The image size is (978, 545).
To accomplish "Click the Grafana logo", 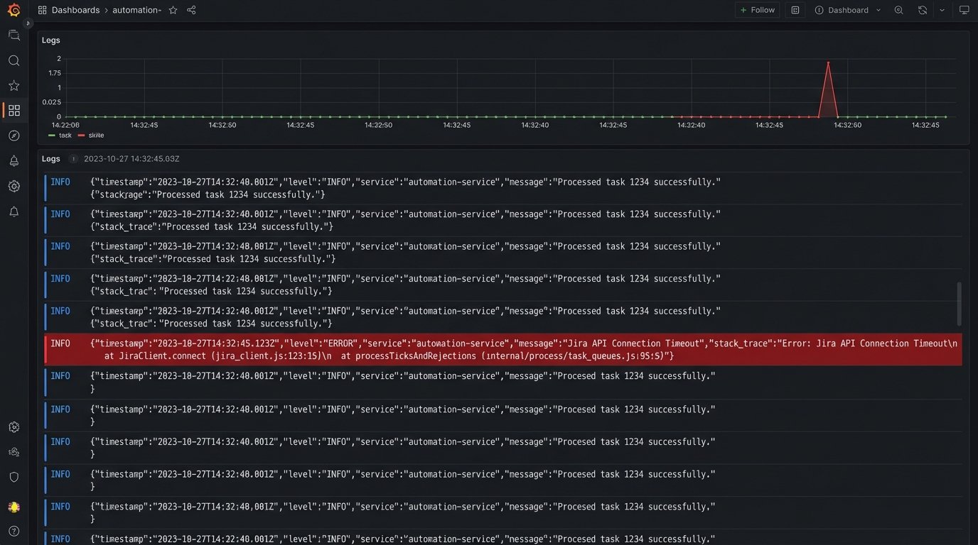I will coord(14,10).
